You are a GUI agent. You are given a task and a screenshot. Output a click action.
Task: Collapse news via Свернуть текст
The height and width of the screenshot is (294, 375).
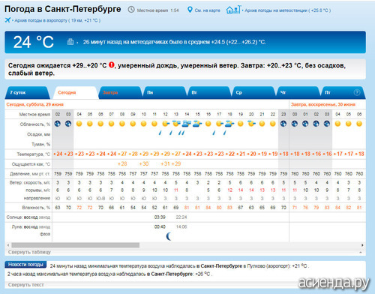(26, 285)
